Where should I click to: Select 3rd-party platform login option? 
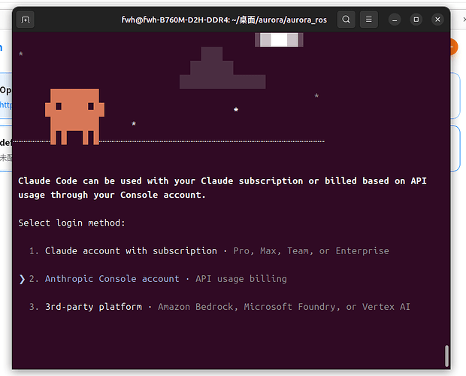click(x=219, y=307)
